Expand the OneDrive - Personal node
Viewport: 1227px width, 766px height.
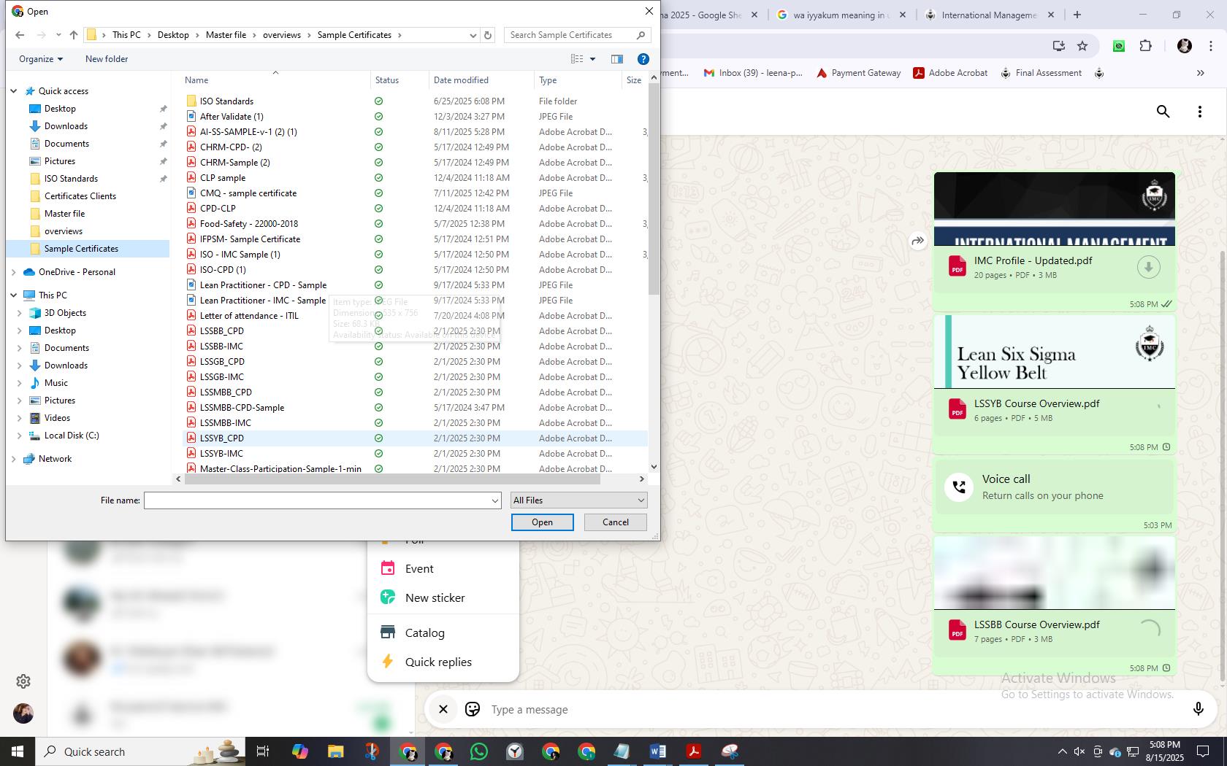pos(14,272)
